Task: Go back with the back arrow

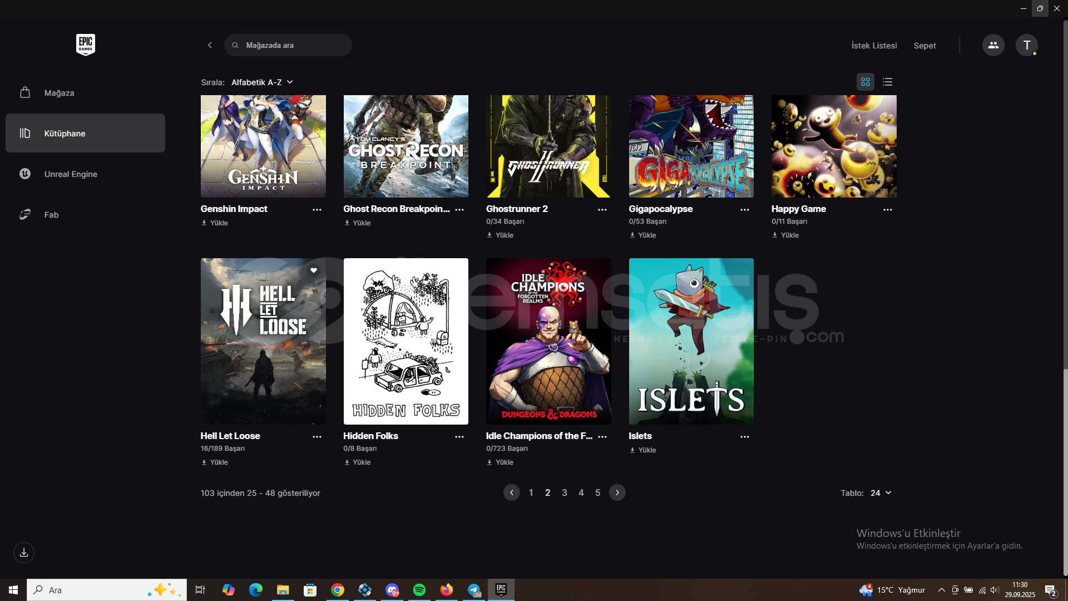Action: pos(210,45)
